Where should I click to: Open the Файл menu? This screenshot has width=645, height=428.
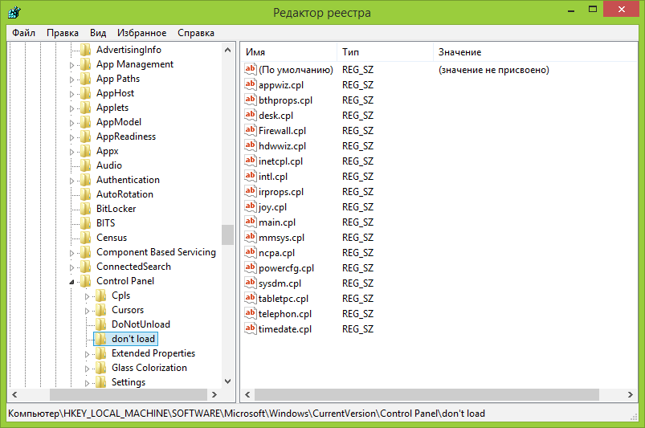coord(24,33)
